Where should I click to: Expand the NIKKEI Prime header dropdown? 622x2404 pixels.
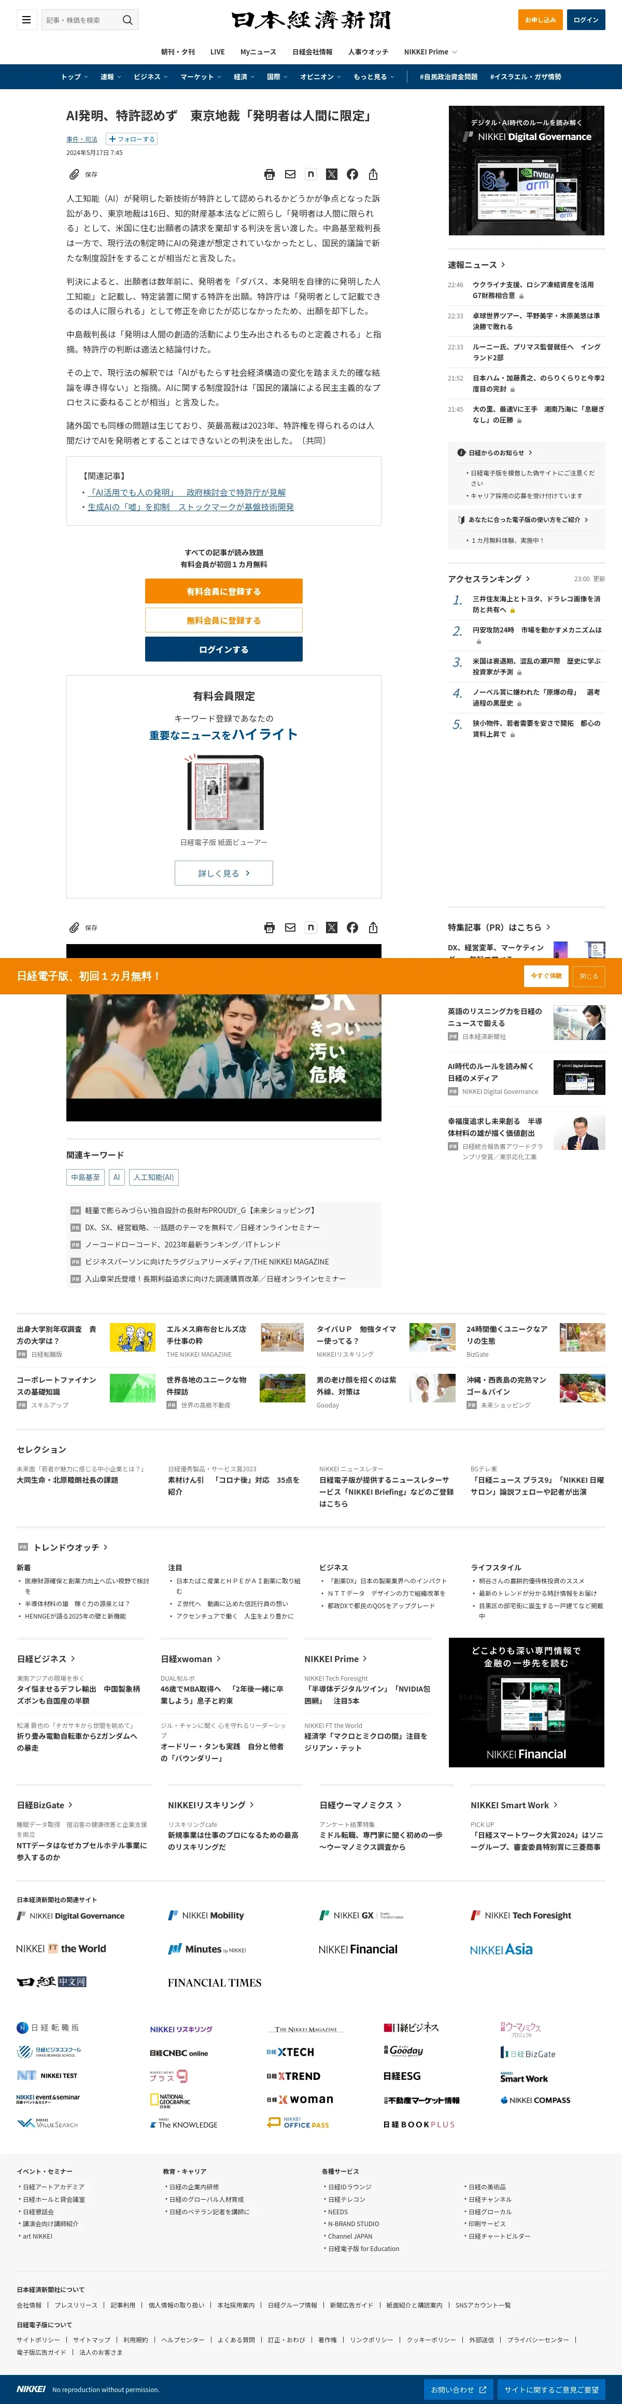coord(431,52)
